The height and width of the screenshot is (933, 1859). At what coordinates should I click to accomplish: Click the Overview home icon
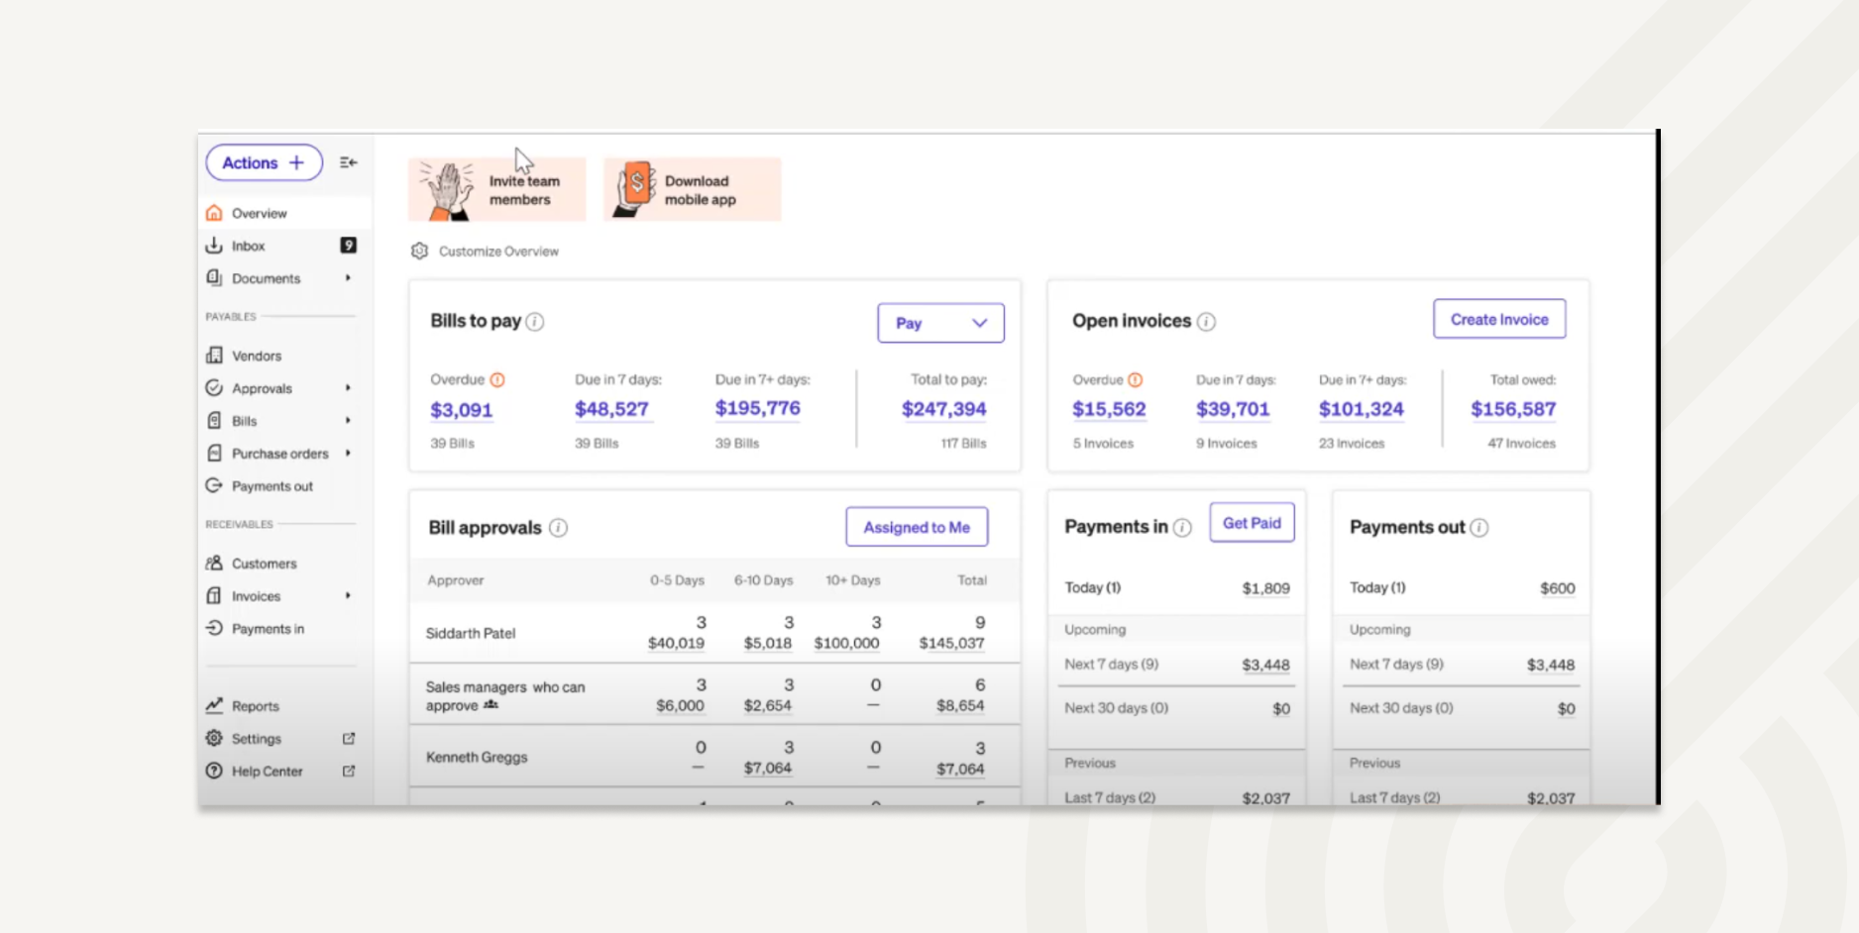(x=214, y=213)
